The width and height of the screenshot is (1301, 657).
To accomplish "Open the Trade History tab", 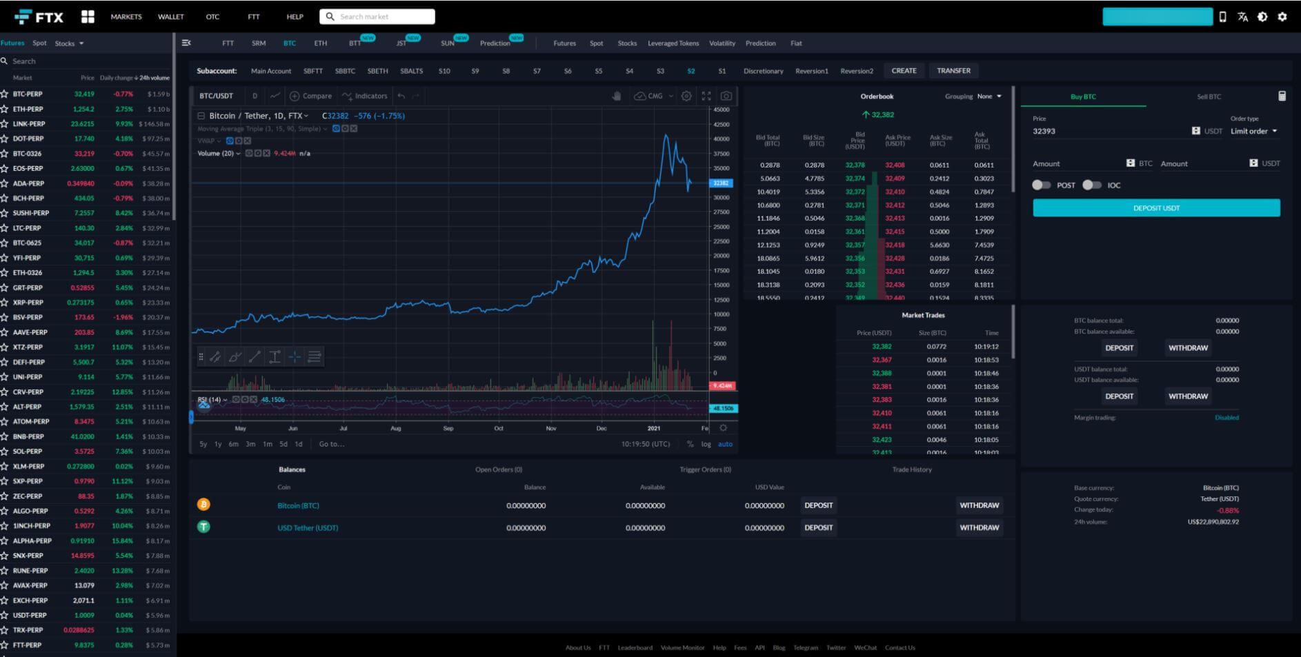I will point(912,469).
